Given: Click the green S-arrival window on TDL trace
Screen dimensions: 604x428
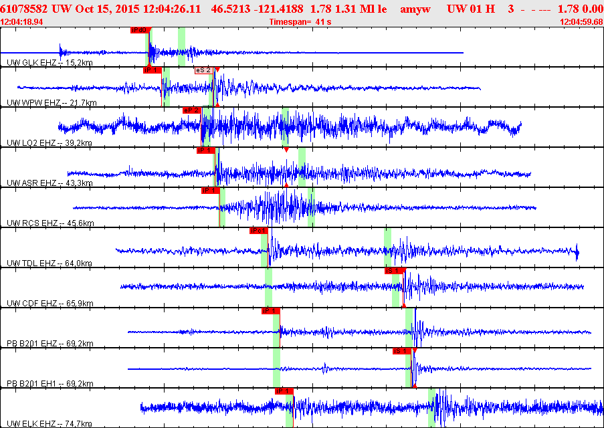Looking at the screenshot, I should coord(387,247).
